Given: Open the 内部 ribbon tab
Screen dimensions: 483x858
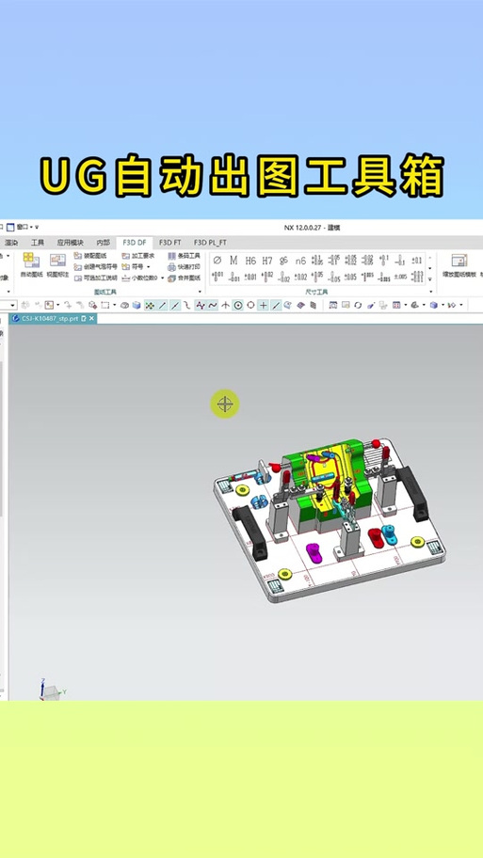Looking at the screenshot, I should point(103,243).
